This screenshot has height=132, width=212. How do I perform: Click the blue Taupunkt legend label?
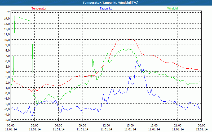click(106, 8)
